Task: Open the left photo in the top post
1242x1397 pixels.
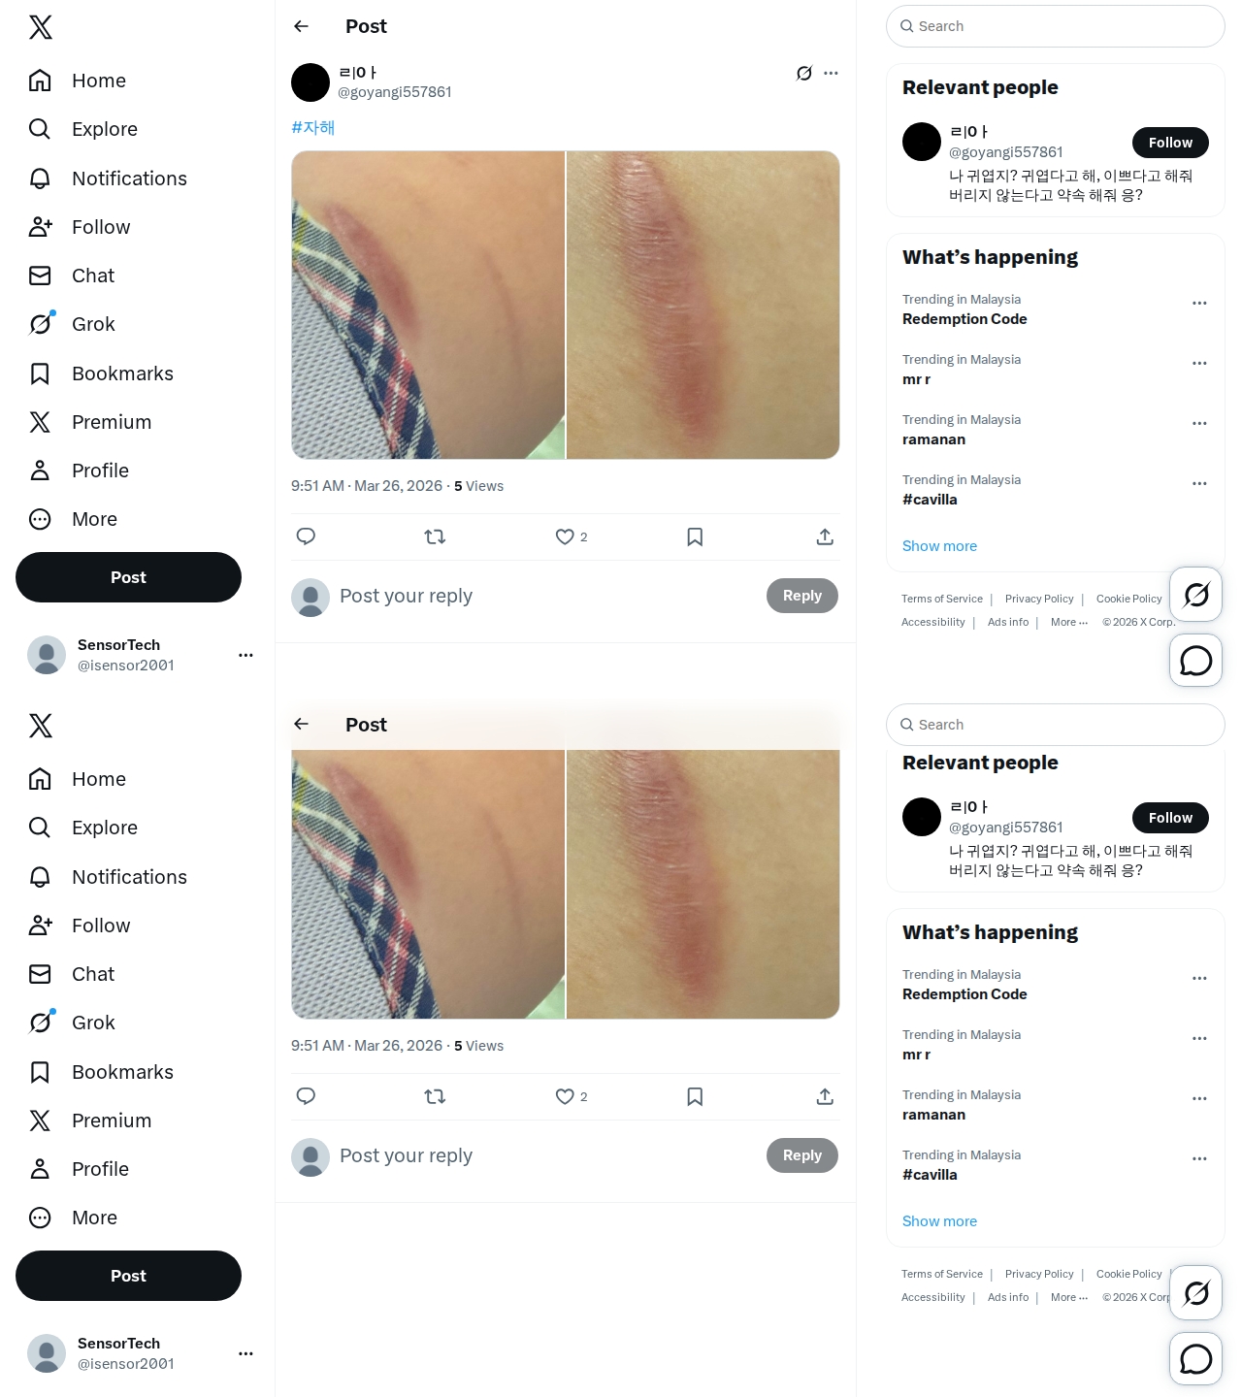Action: 428,305
